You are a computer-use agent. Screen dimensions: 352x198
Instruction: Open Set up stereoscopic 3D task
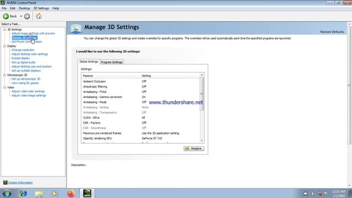[26, 79]
